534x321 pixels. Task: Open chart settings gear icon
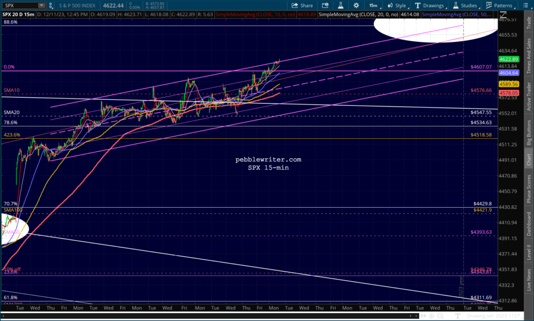pyautogui.click(x=356, y=5)
